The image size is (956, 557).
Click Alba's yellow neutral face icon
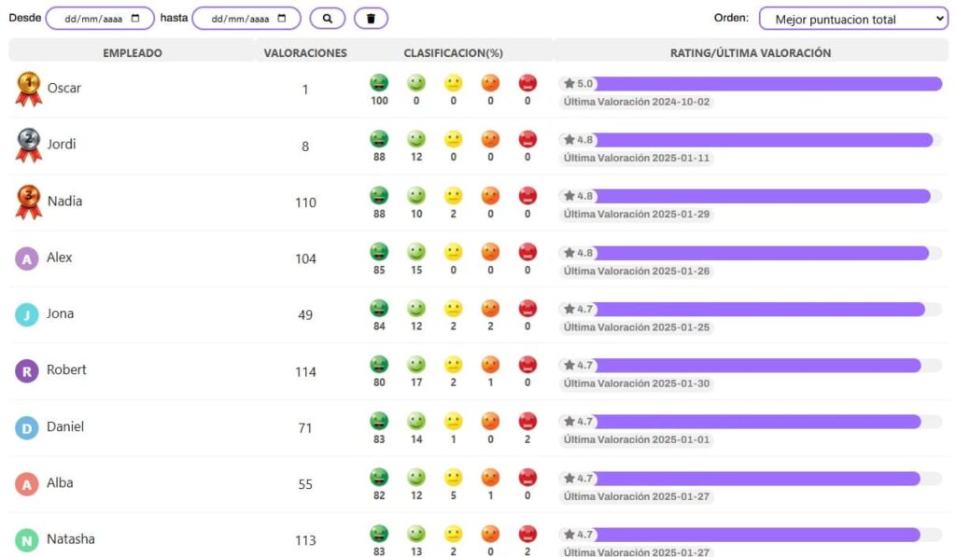pos(453,477)
